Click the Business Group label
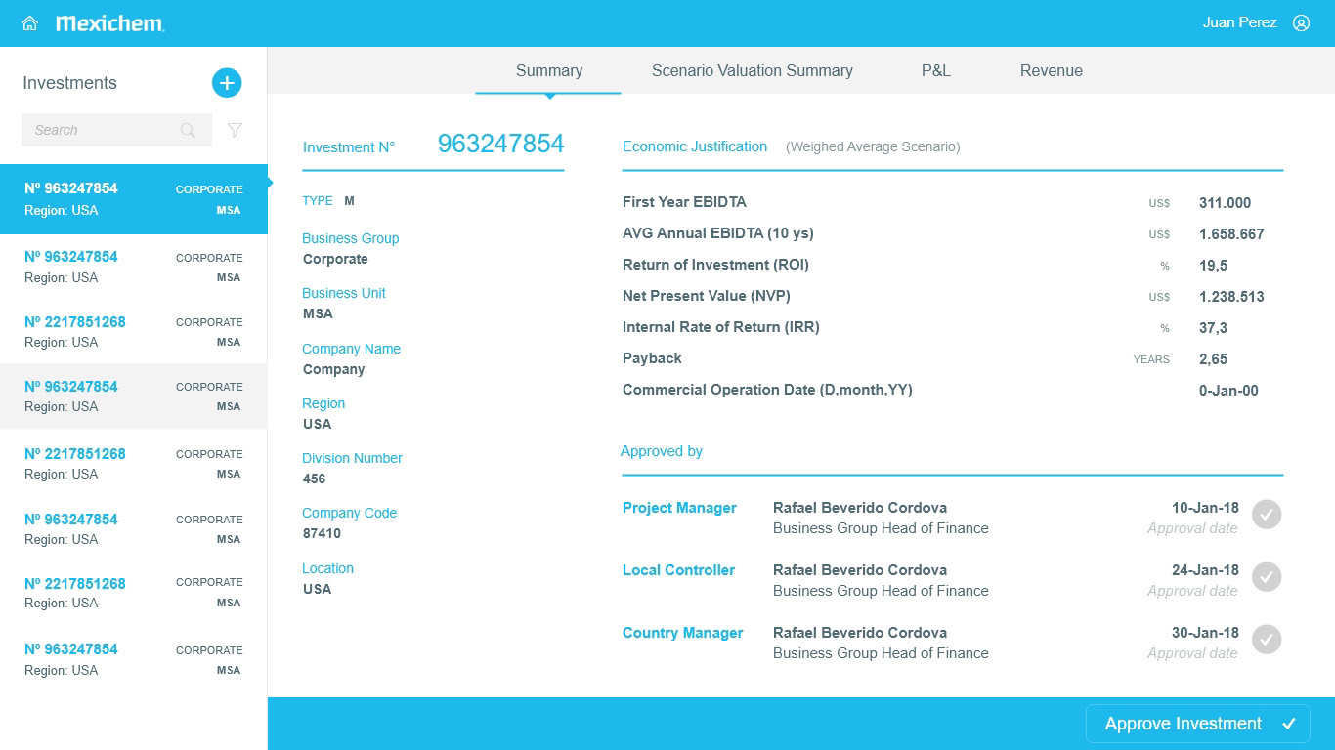The image size is (1335, 750). click(351, 238)
